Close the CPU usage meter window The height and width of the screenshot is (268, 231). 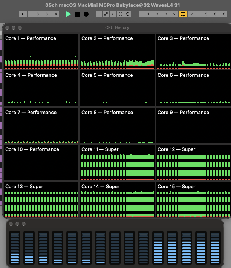click(x=11, y=224)
